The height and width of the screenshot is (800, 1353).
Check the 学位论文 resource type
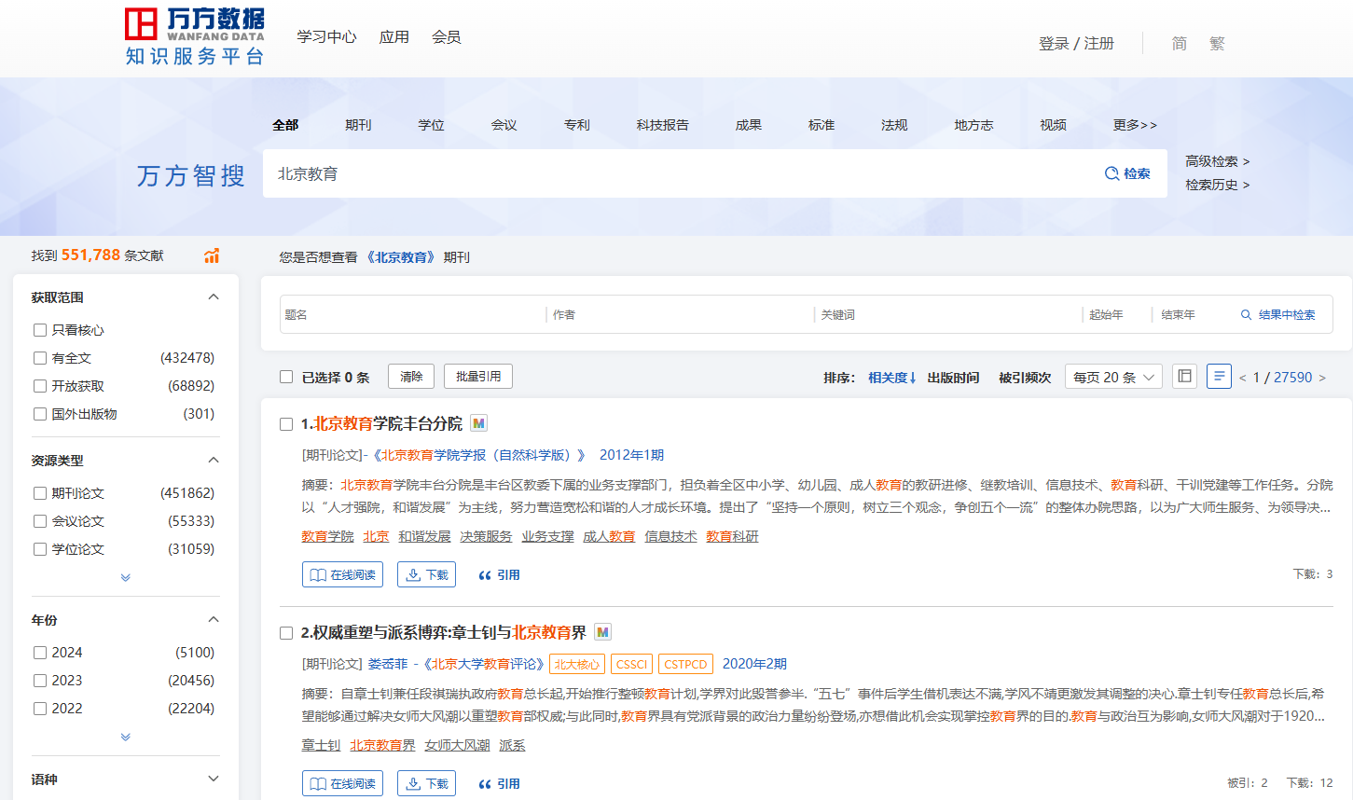(40, 549)
